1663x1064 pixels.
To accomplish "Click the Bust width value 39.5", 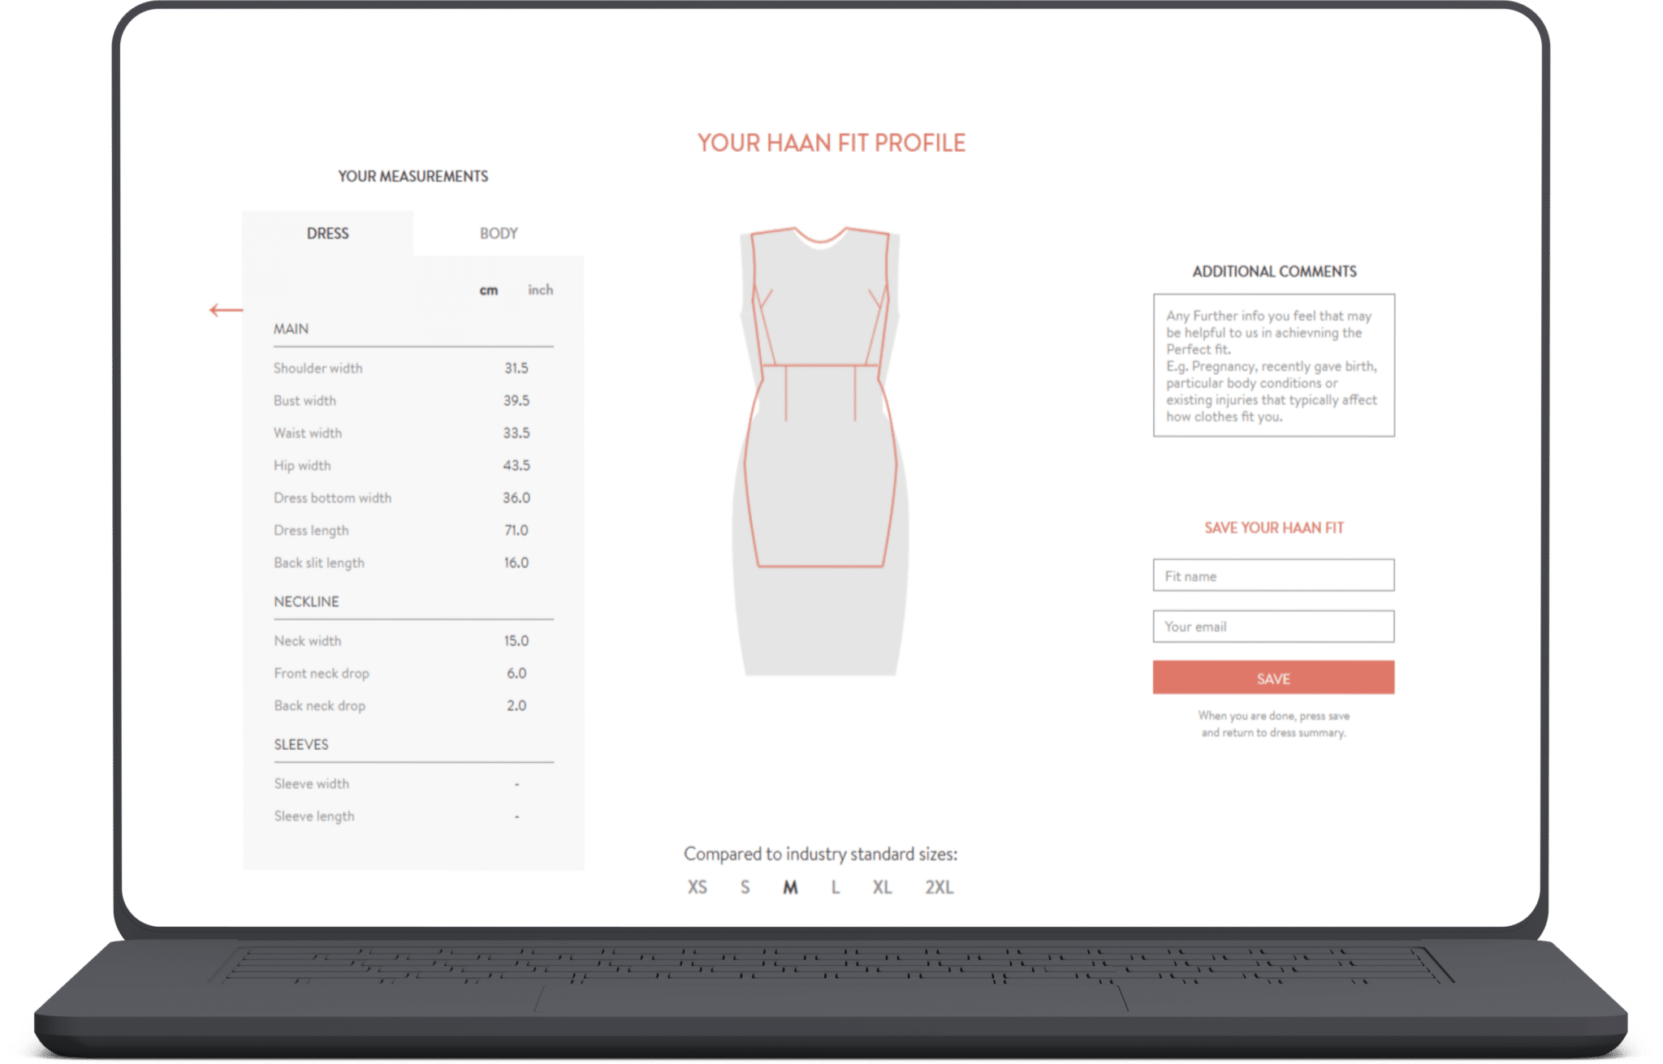I will pyautogui.click(x=516, y=401).
